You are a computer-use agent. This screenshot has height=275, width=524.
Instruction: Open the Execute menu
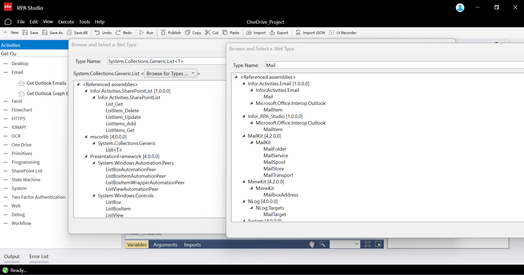tap(66, 22)
